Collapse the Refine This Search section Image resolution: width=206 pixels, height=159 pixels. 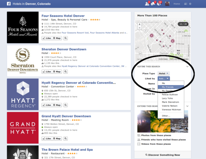tap(187, 67)
